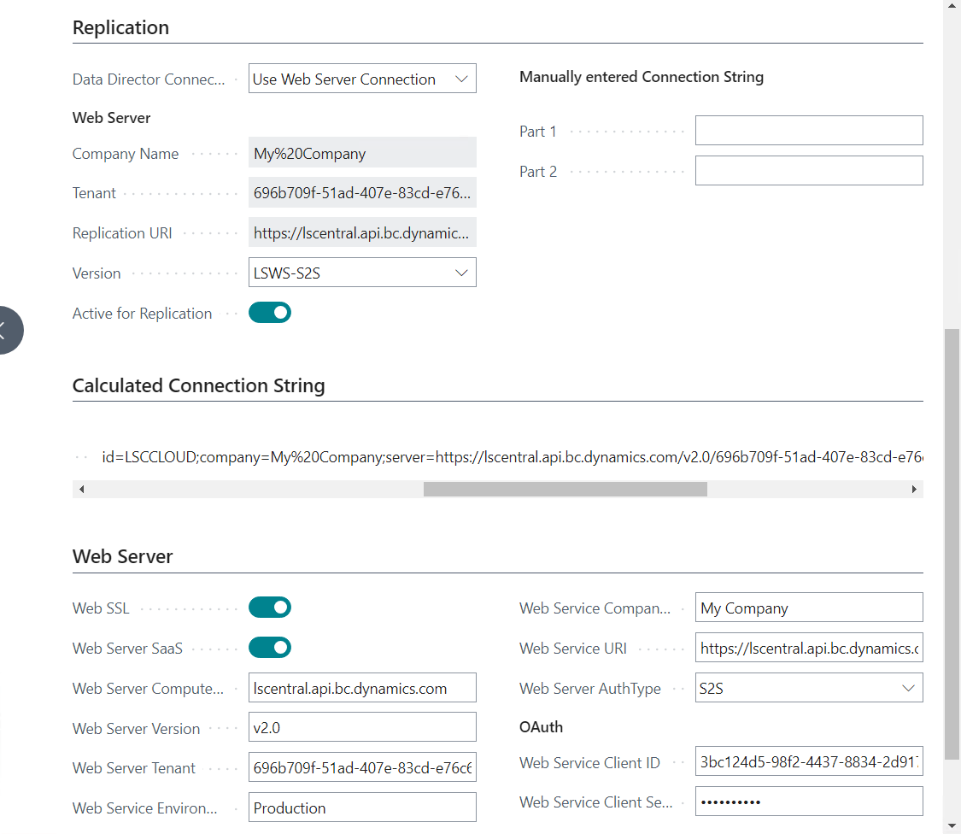Select the Web Service Client Secret field
Screen dimensions: 961x834
[808, 802]
